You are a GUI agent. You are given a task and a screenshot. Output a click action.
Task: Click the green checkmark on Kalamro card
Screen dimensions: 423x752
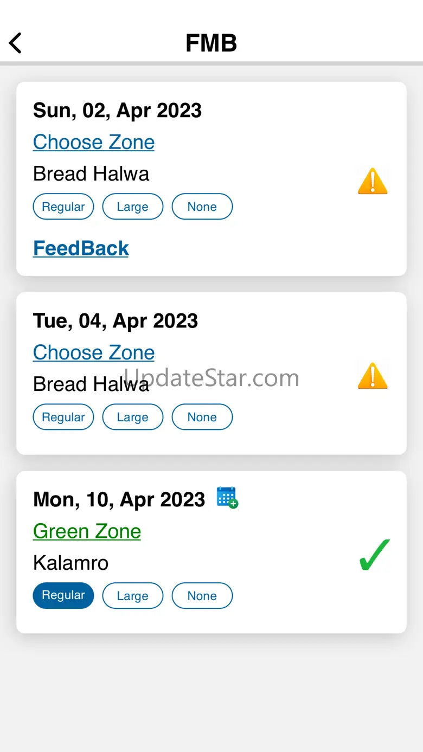click(x=374, y=555)
